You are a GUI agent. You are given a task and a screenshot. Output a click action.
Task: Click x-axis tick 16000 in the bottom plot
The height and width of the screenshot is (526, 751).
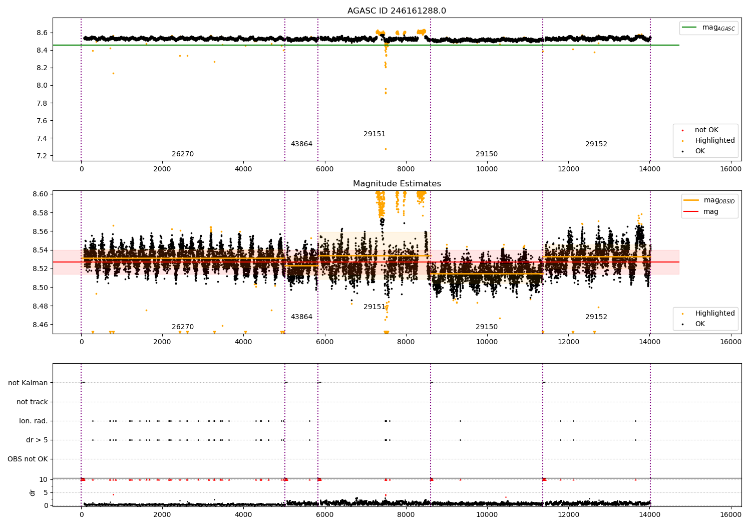730,514
